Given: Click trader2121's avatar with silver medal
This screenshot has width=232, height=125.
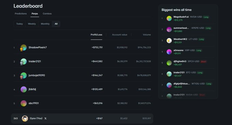Looking at the screenshot, I should point(24,61).
